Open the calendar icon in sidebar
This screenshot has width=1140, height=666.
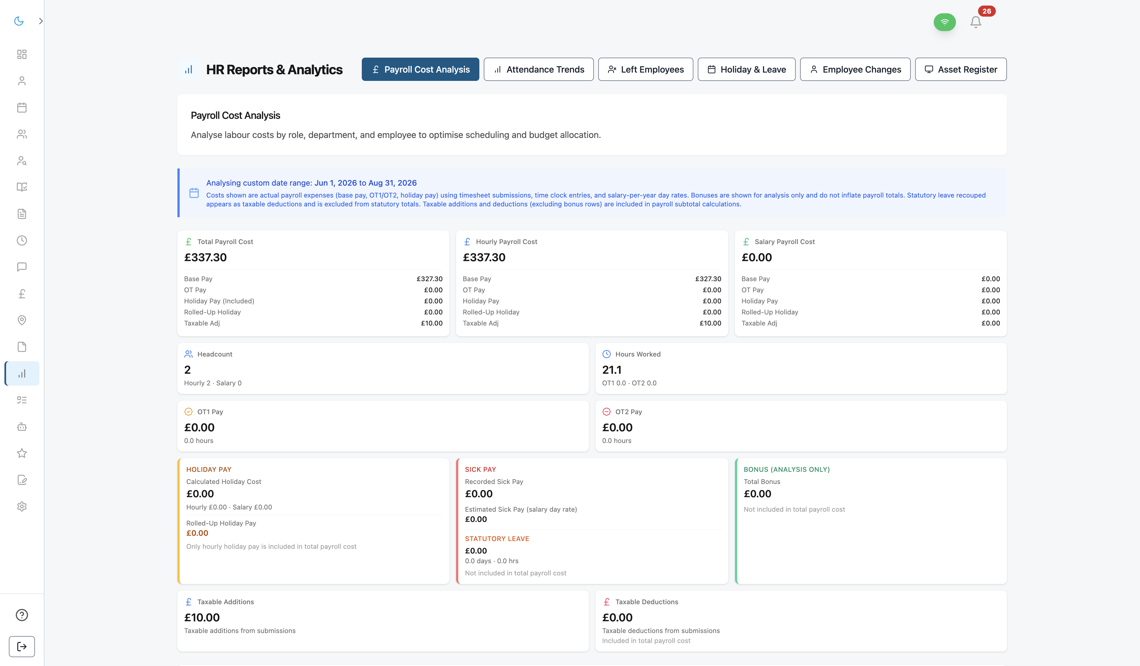coord(22,107)
